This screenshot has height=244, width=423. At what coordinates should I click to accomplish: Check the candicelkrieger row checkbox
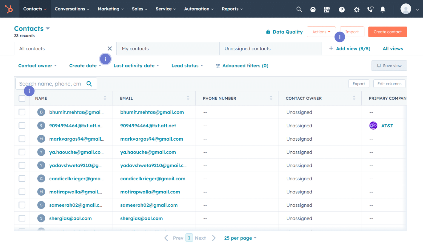(22, 178)
